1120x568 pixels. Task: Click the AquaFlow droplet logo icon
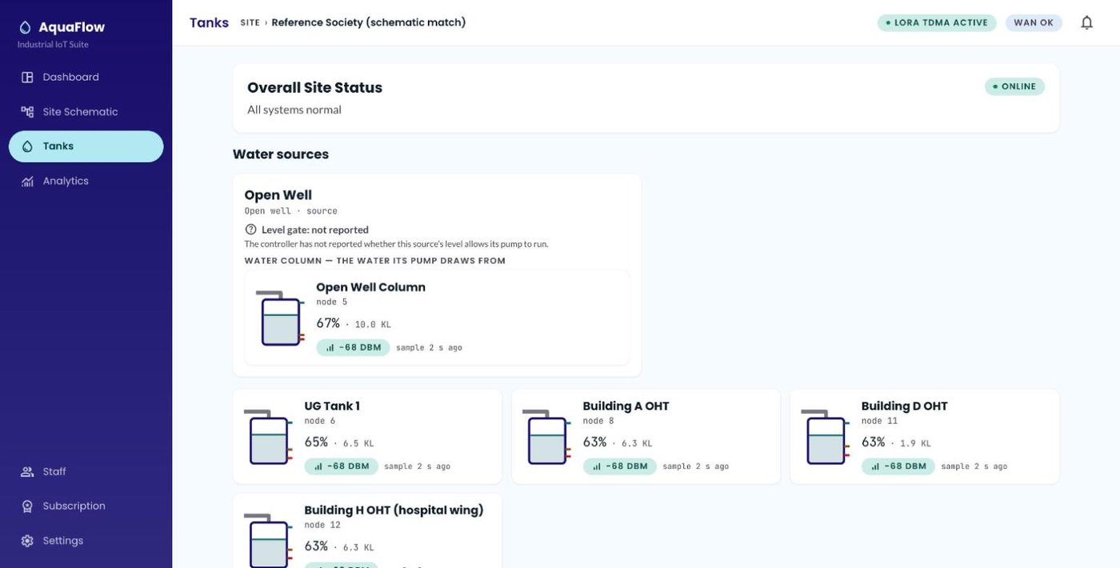click(x=25, y=27)
